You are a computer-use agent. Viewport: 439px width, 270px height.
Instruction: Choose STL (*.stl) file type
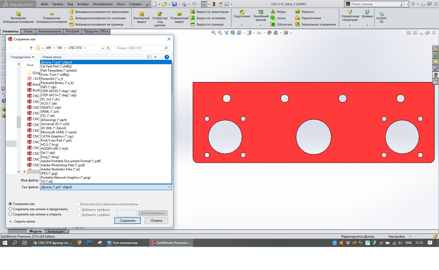pos(106,116)
